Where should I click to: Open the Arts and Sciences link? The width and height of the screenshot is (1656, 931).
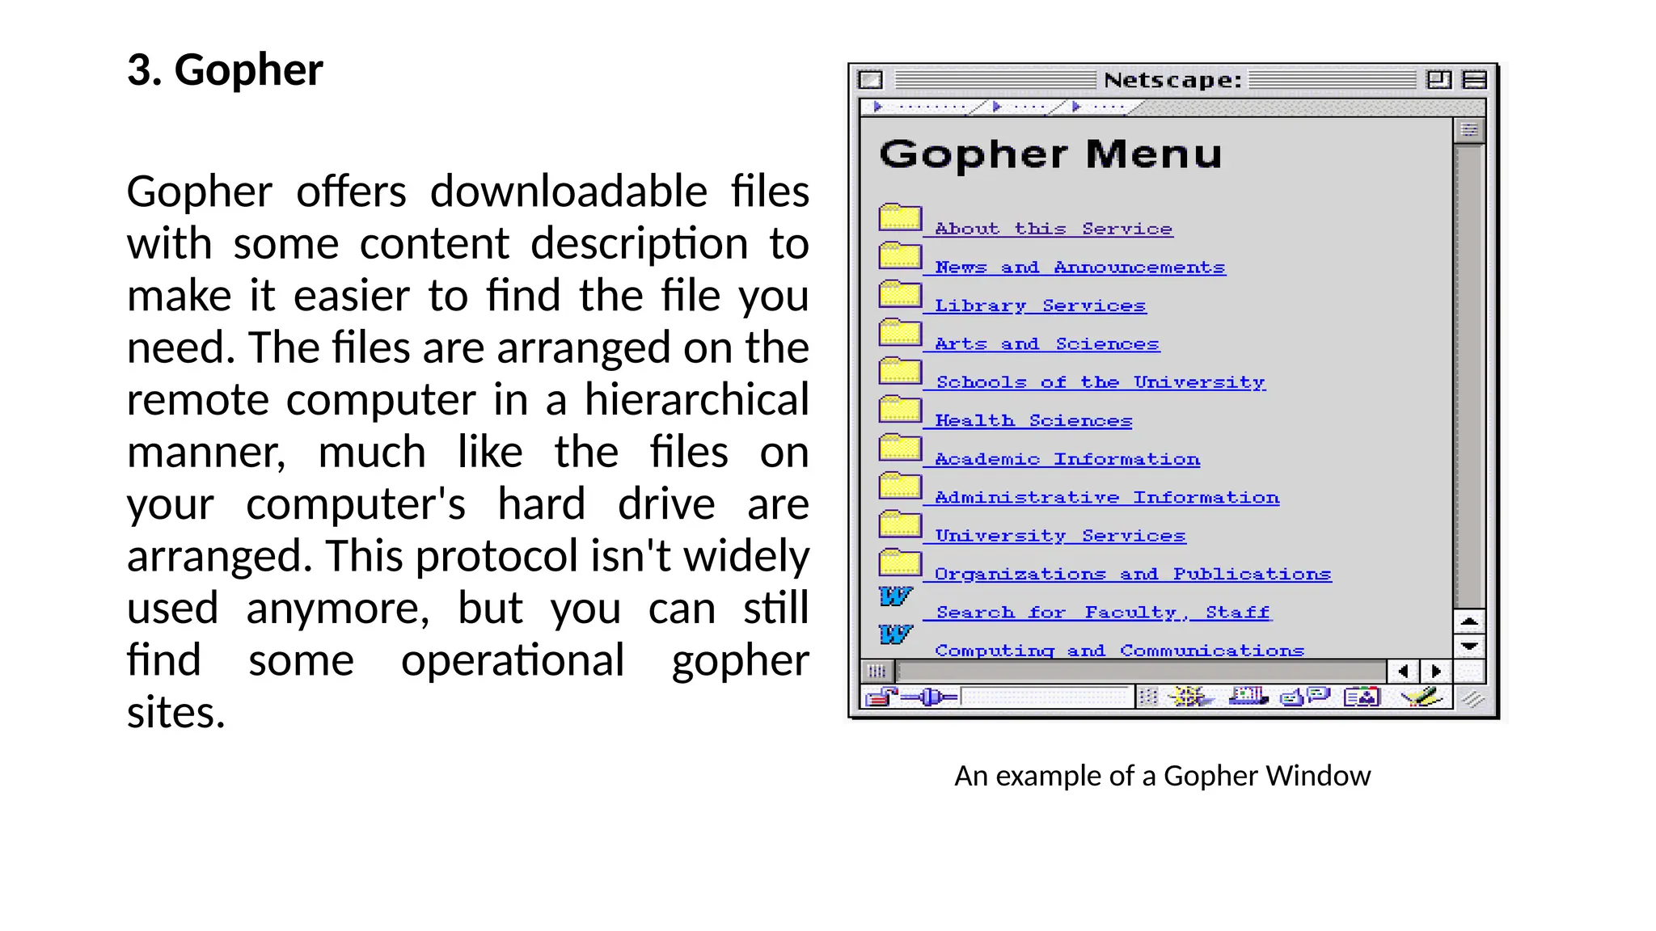coord(1047,344)
